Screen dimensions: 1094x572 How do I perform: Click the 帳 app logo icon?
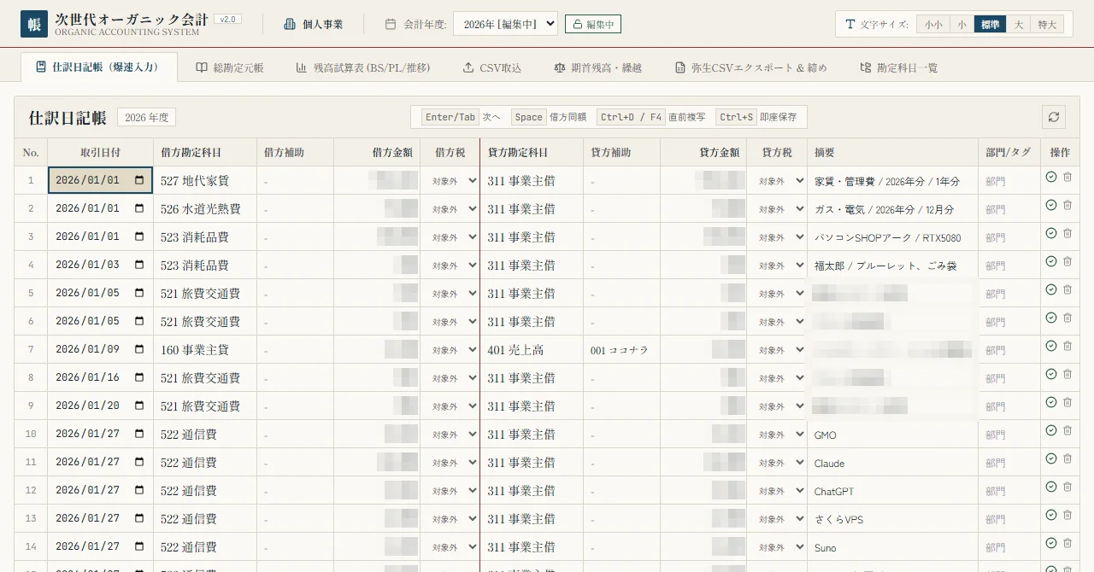tap(34, 24)
